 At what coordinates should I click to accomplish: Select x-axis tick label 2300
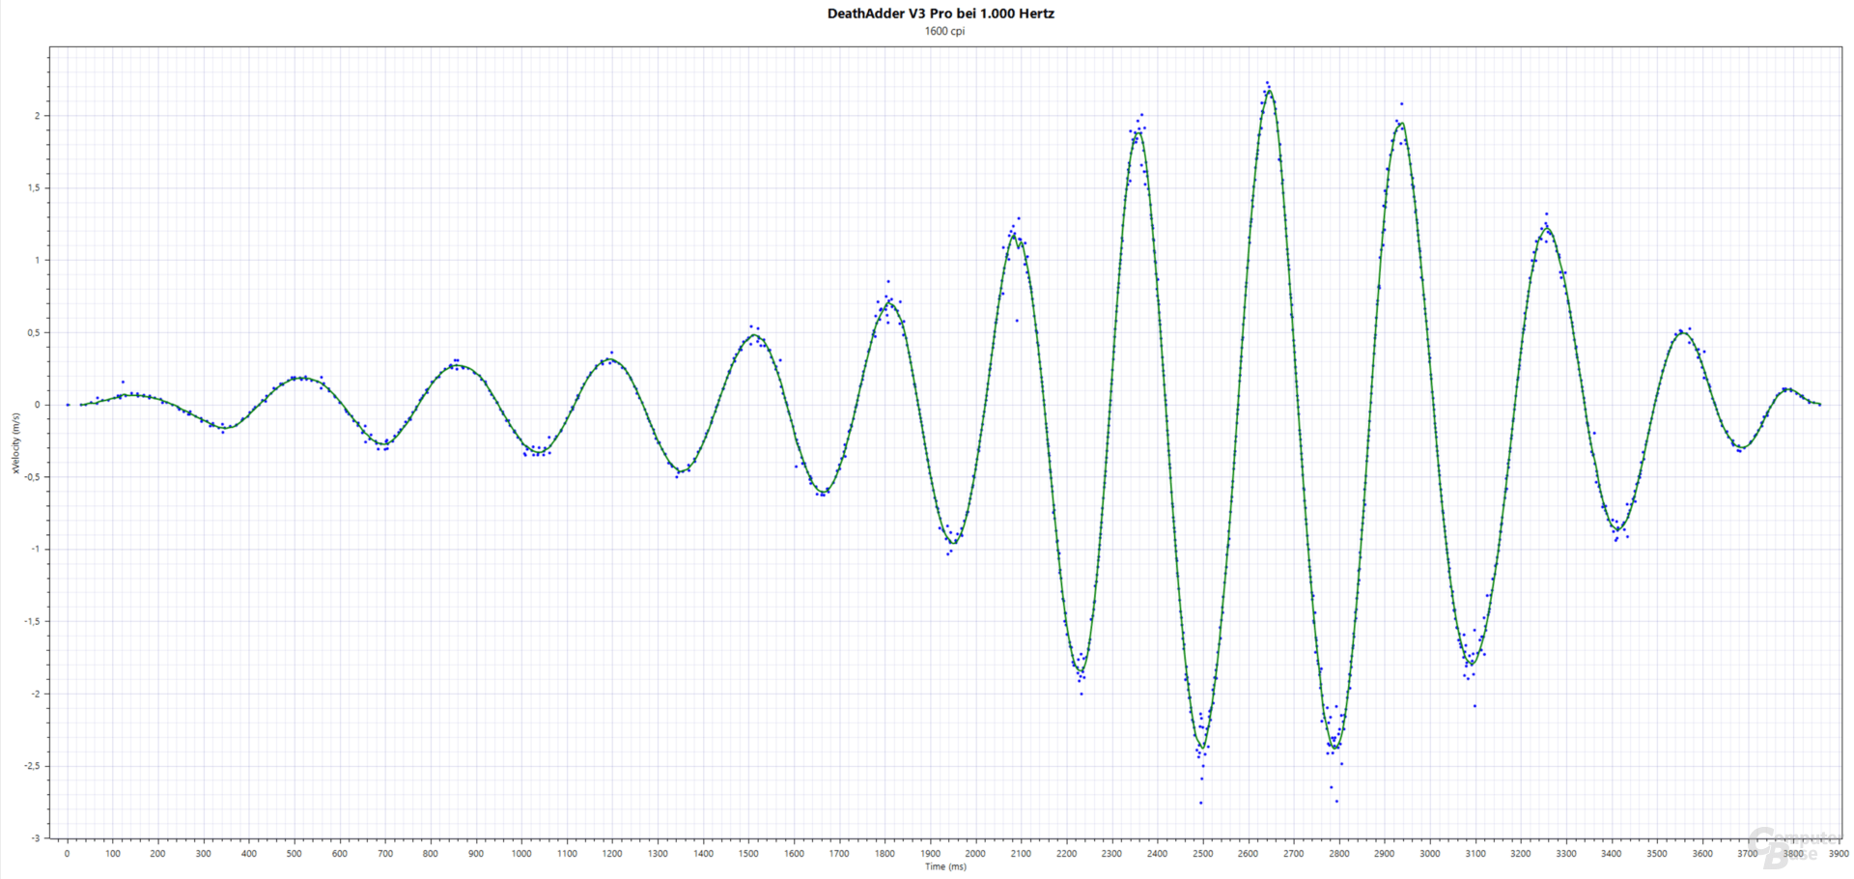coord(1111,853)
